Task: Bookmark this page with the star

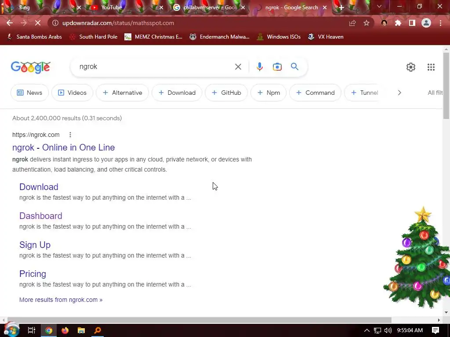Action: 367,23
